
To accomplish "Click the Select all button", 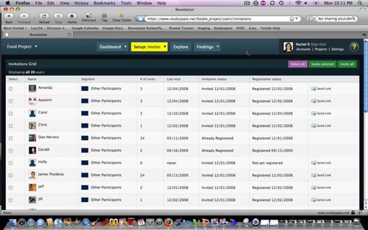I will (x=298, y=64).
